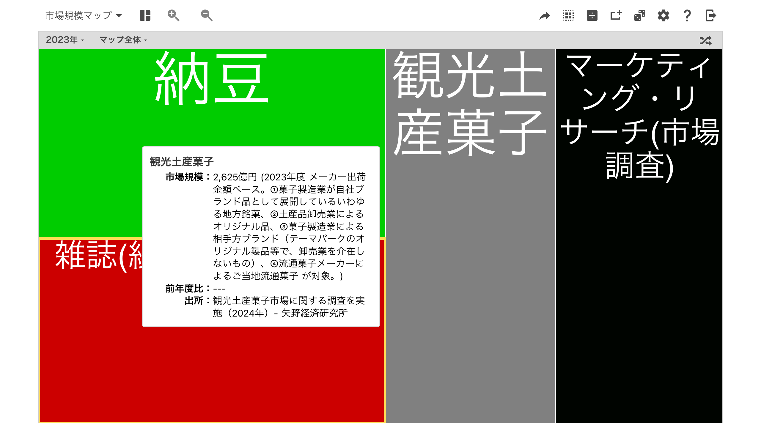Screen dimensions: 761x428
Task: Click the tooltip title 観光土産菓子
Action: (x=182, y=162)
